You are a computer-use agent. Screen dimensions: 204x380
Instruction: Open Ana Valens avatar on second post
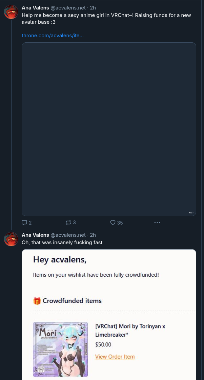11,239
